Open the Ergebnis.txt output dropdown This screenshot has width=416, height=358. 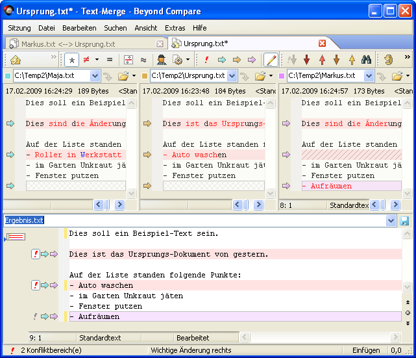point(391,221)
